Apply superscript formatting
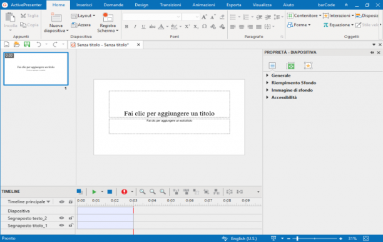 click(x=187, y=27)
